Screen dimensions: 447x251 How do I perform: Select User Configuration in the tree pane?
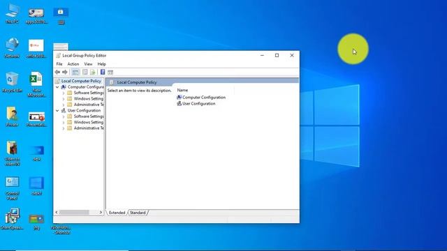[84, 110]
